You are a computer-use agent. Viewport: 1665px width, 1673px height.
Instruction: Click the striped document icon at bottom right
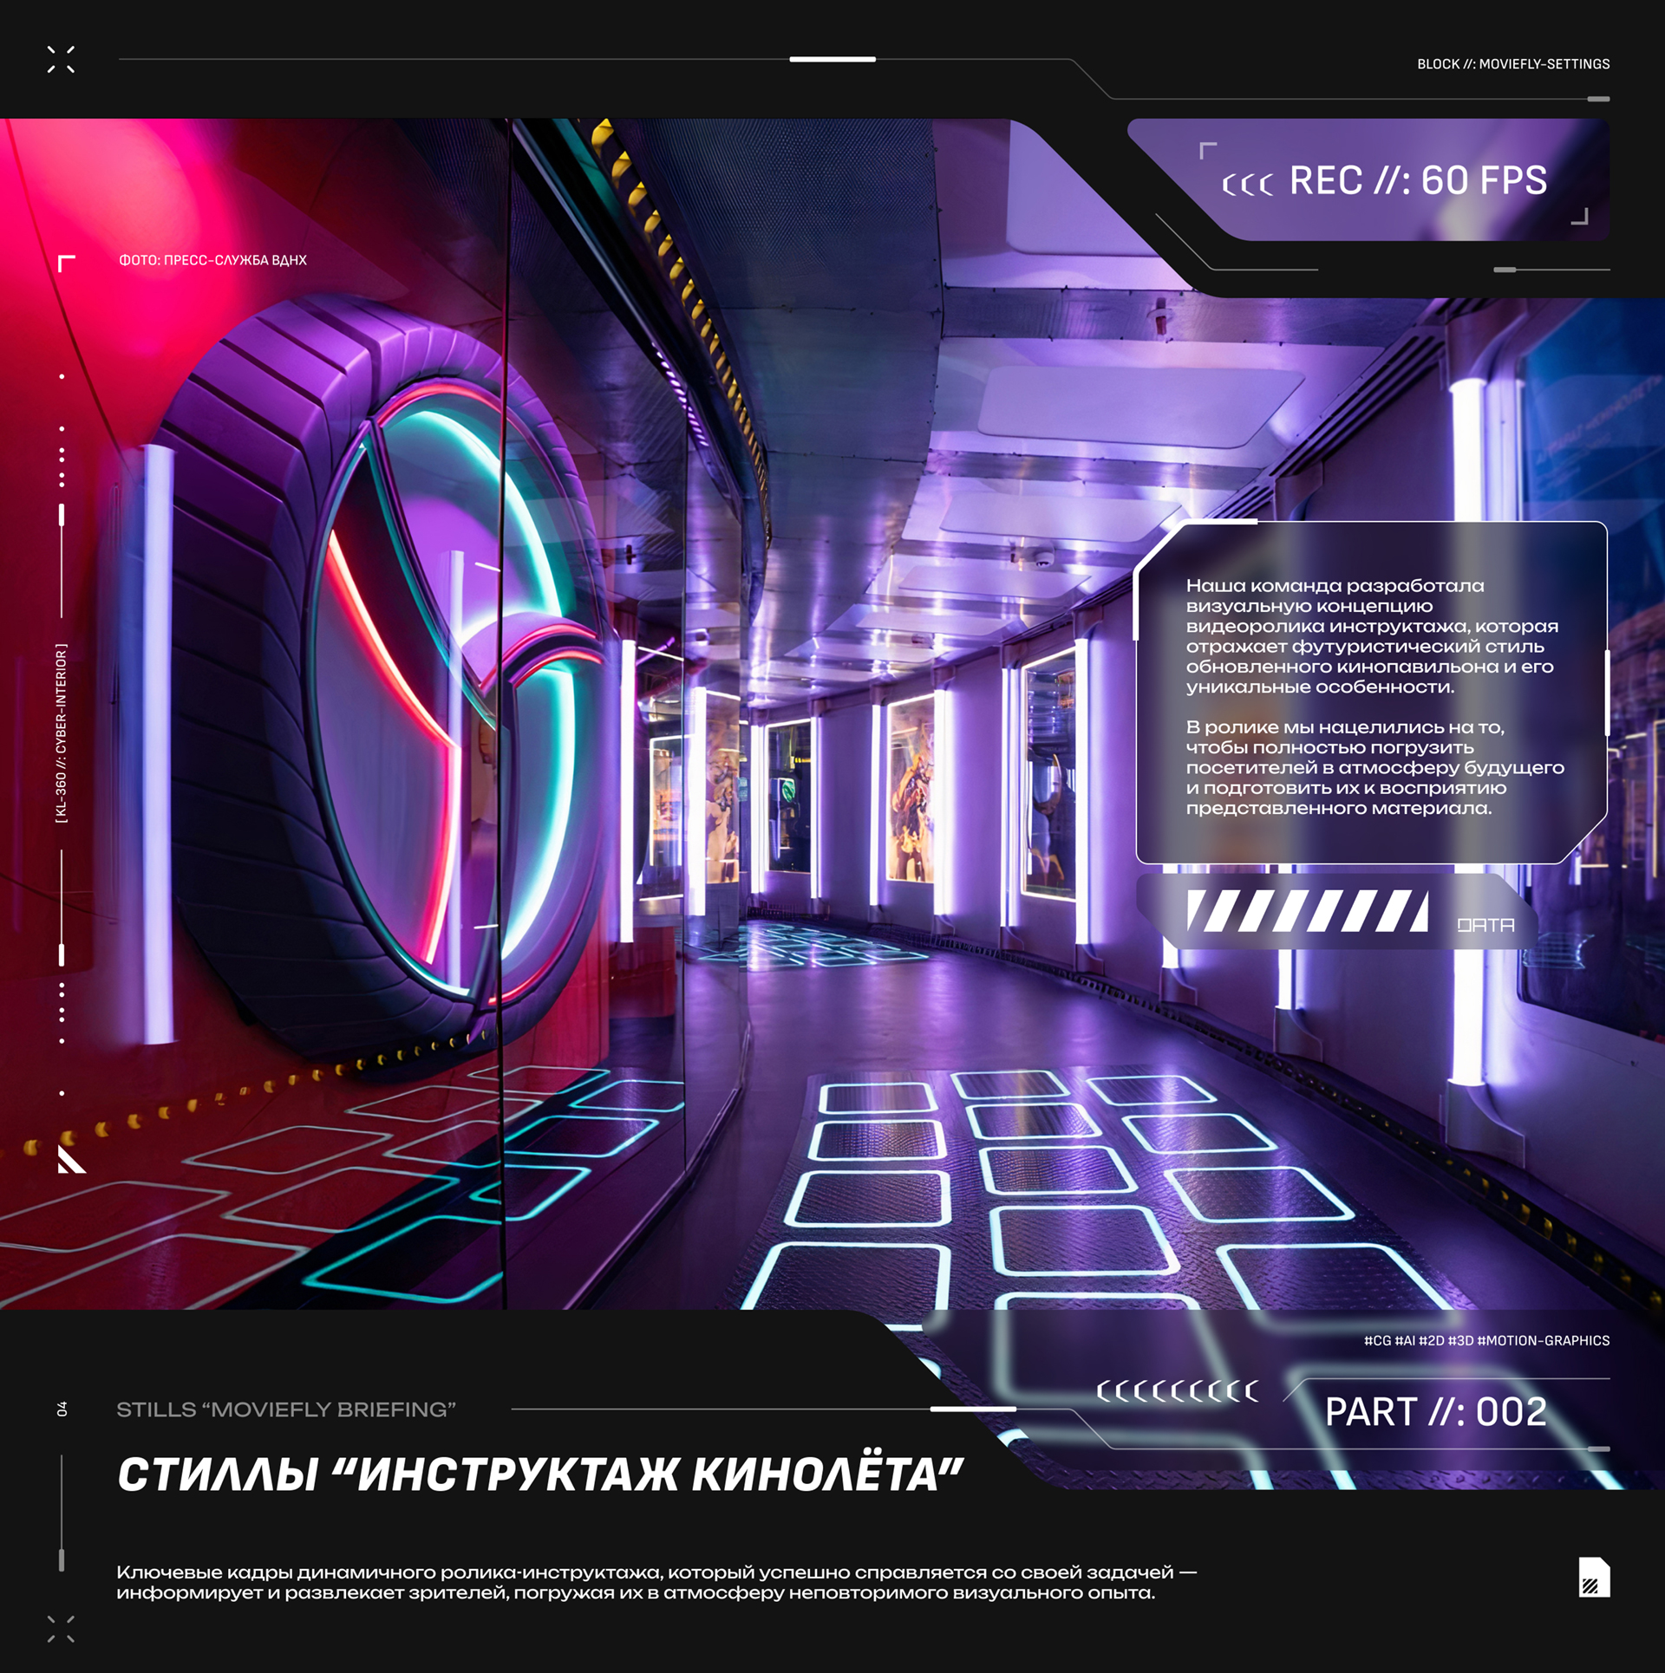coord(1594,1577)
